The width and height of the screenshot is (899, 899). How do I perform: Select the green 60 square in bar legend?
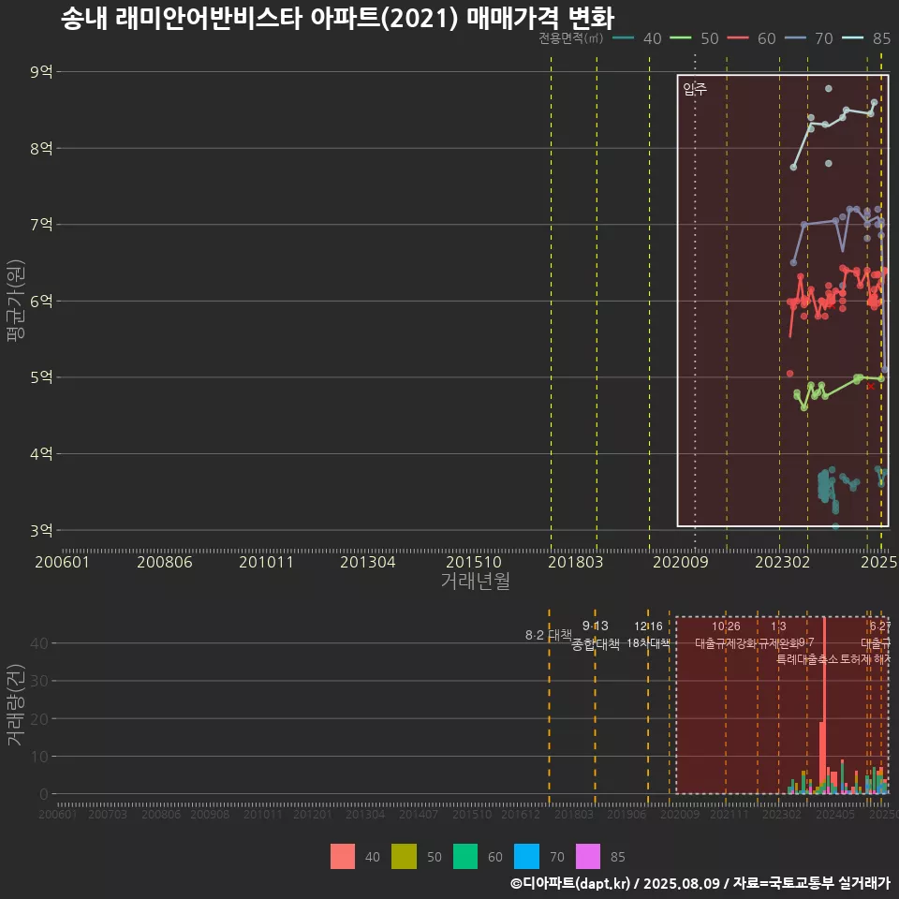click(465, 857)
